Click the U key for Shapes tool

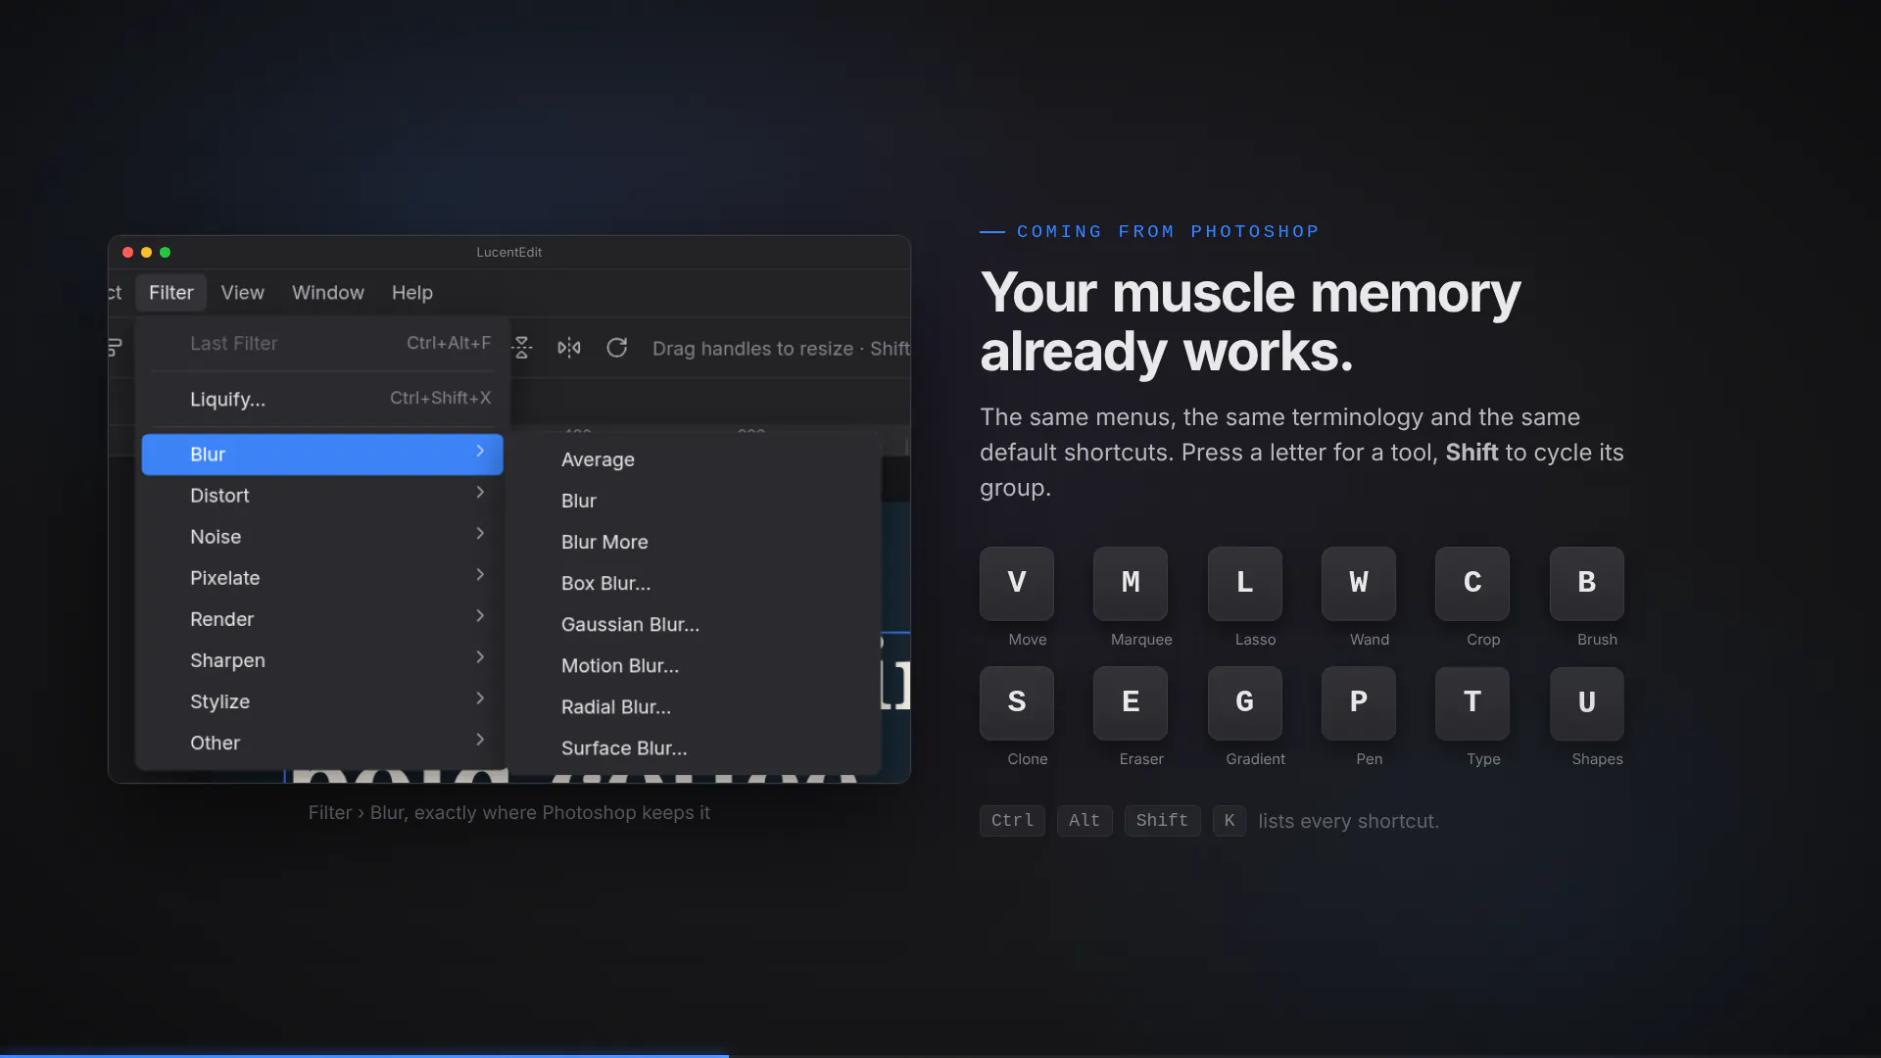[x=1587, y=702]
